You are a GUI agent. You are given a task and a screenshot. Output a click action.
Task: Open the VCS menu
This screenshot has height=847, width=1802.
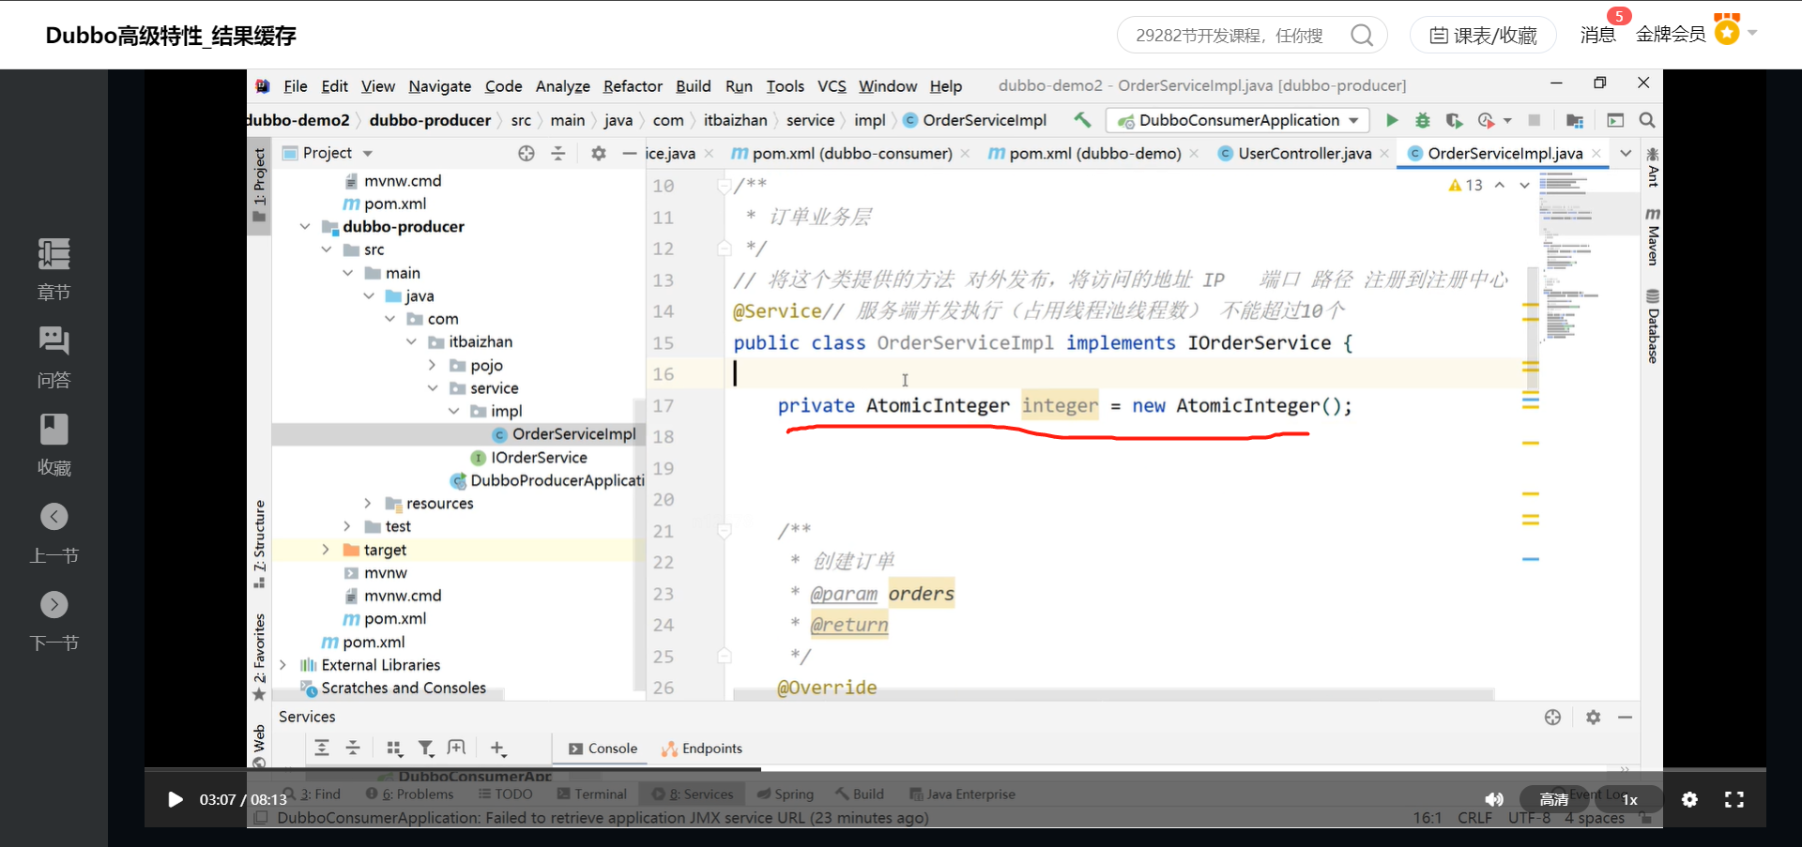[832, 86]
